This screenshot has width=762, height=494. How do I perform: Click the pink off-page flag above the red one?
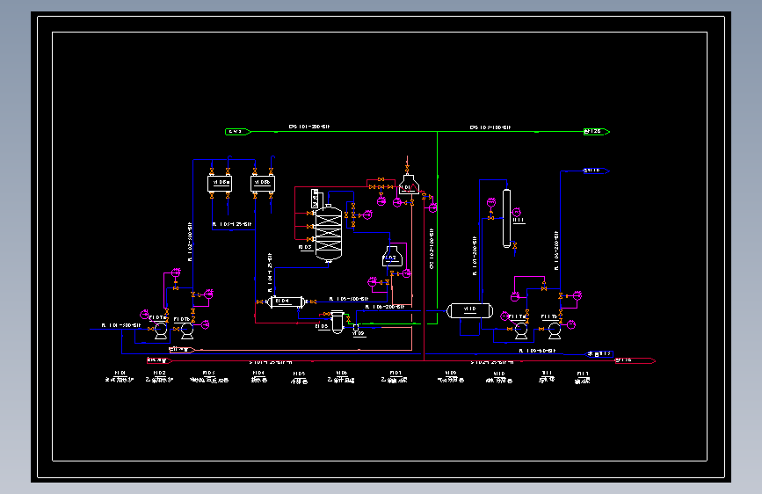[182, 350]
